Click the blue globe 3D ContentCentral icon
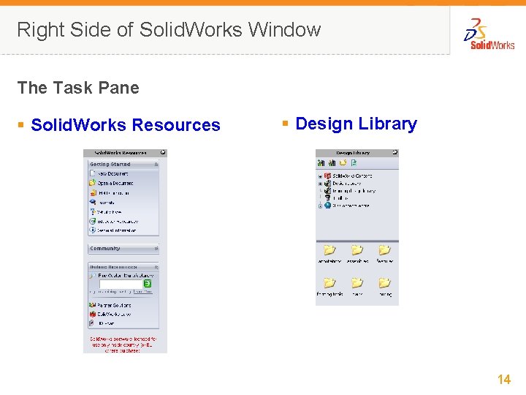 click(x=328, y=206)
